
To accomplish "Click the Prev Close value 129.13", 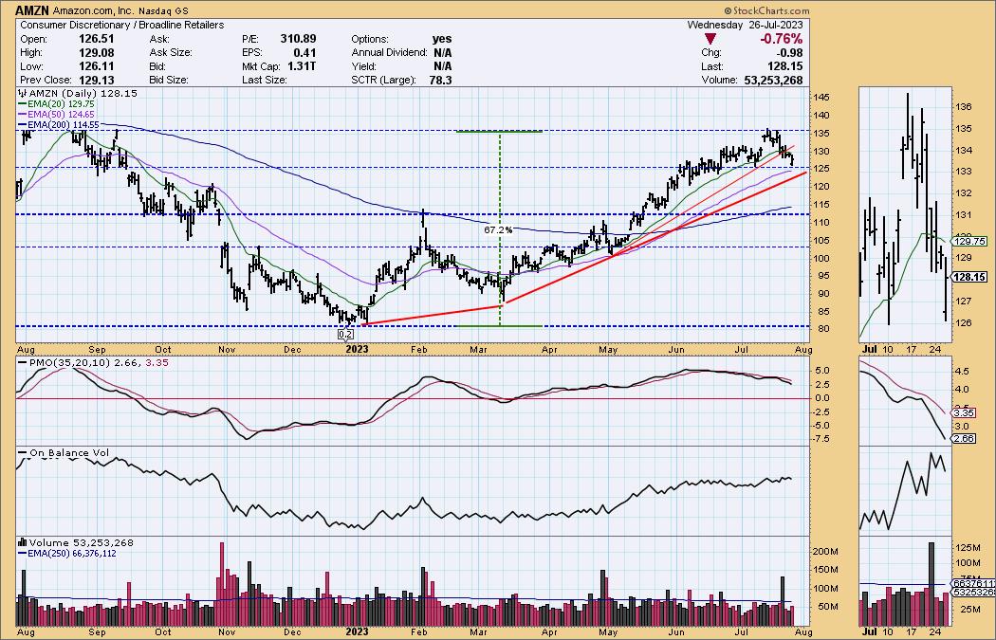I will coord(96,80).
